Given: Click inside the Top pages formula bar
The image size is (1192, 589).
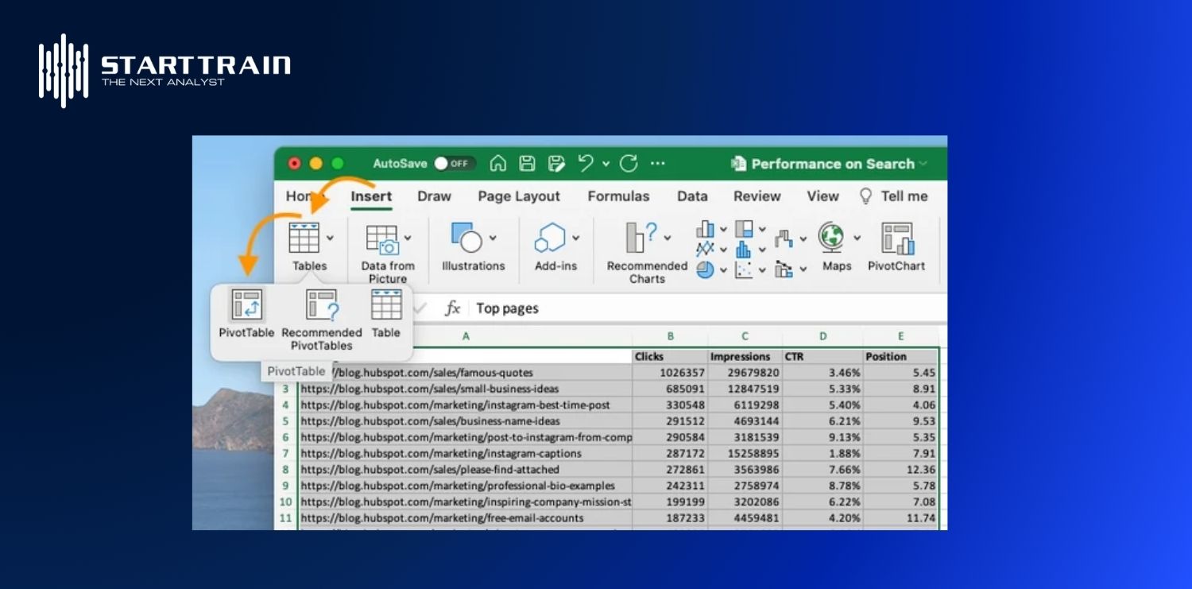Looking at the screenshot, I should [x=556, y=308].
